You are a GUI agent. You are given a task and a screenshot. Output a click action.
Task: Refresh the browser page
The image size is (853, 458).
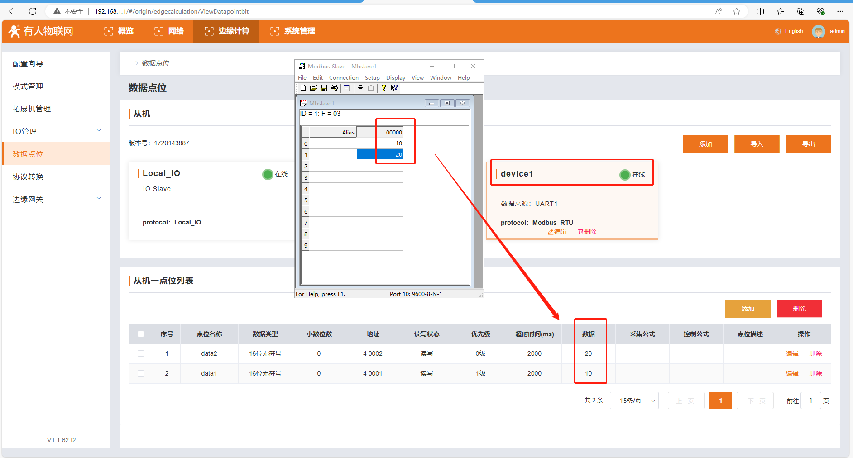coord(33,11)
